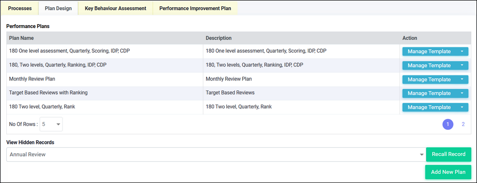
Task: Click the Action column header
Action: click(x=410, y=38)
